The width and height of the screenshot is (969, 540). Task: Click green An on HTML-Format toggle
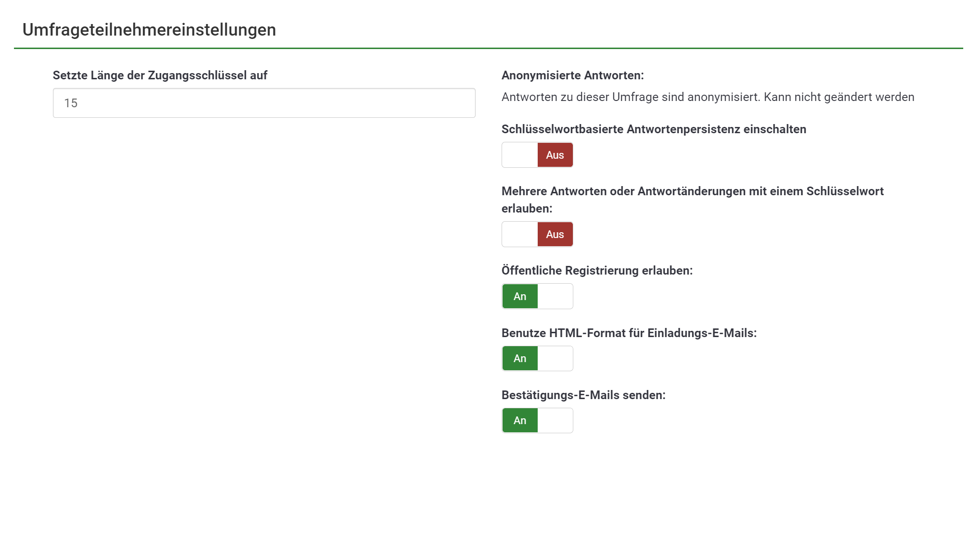pyautogui.click(x=520, y=358)
